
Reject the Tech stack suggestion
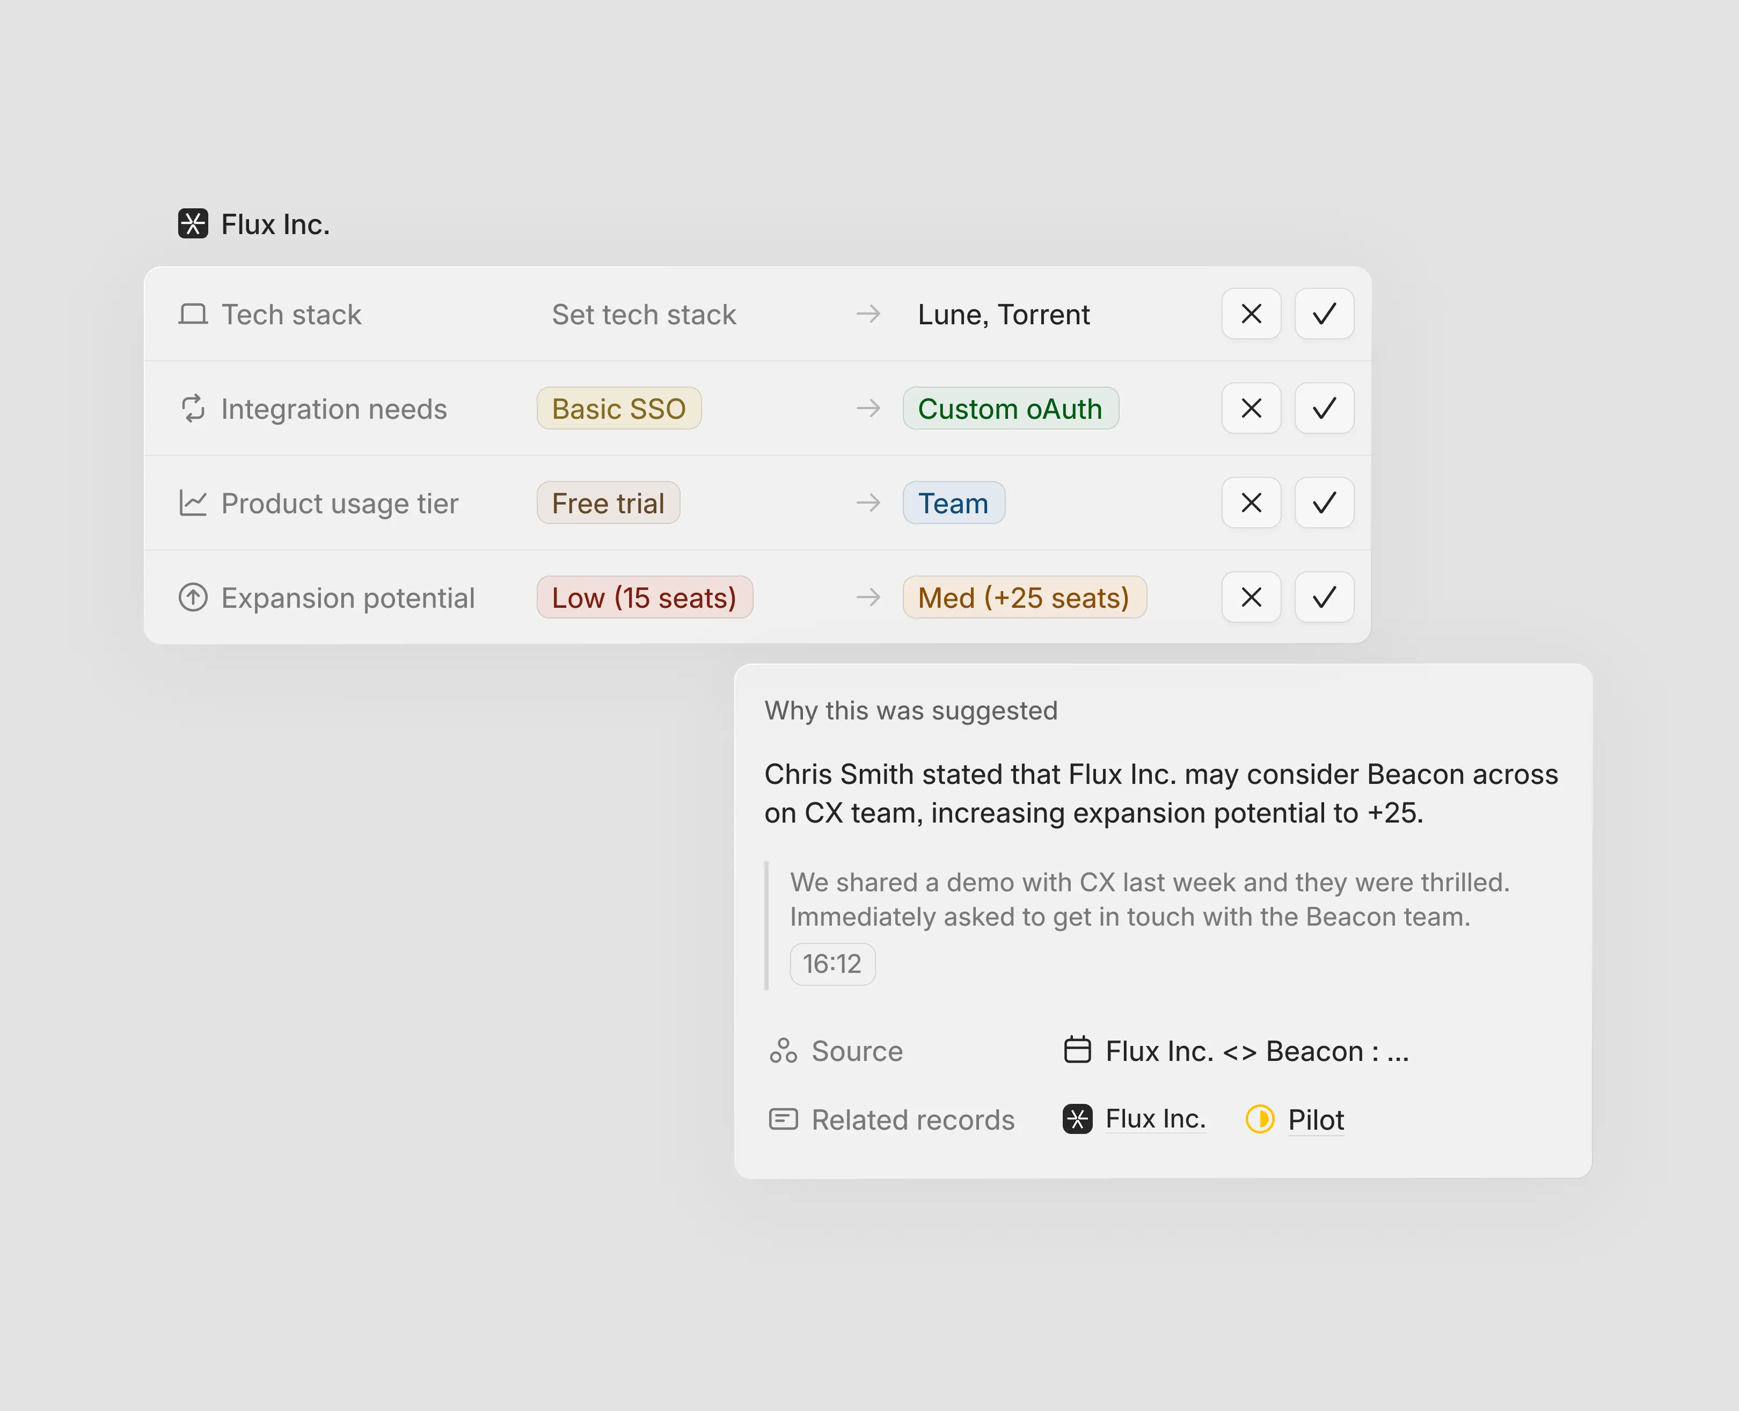(x=1252, y=314)
